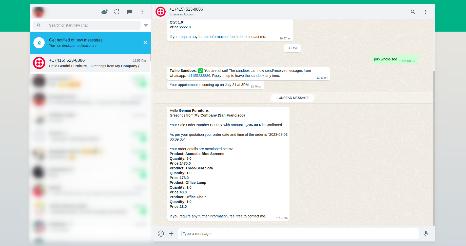Toggle the unread chats filter icon
The height and width of the screenshot is (246, 466).
146,26
